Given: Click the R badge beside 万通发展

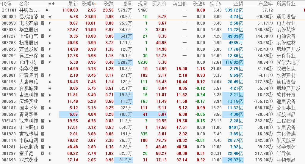Looking at the screenshot, I should [43, 49].
